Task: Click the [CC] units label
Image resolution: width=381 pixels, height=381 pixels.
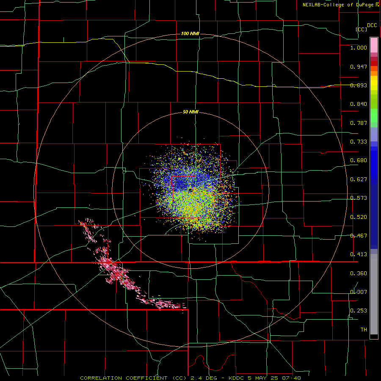Action: coord(362,29)
